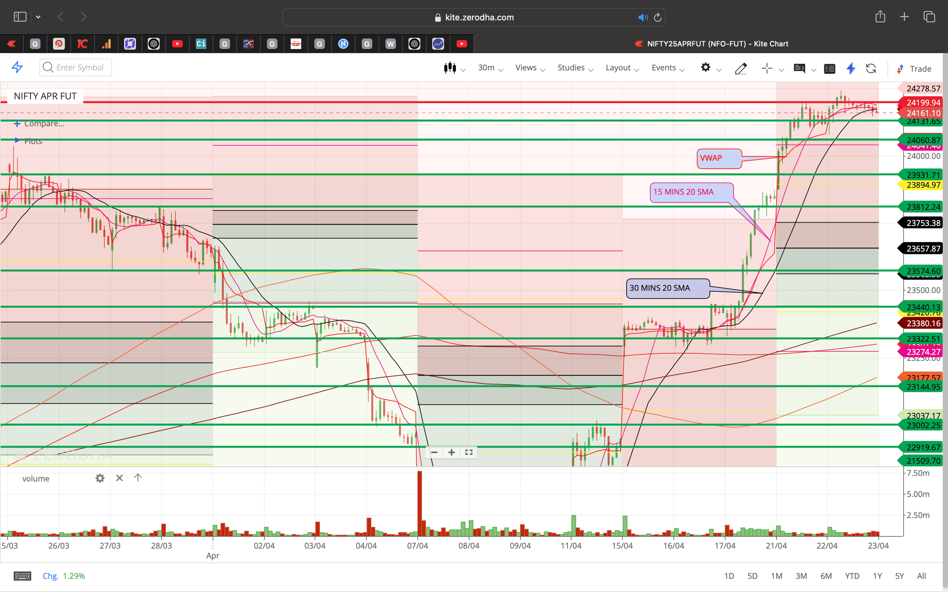This screenshot has width=948, height=592.
Task: Click the Compare... link on the chart
Action: pyautogui.click(x=43, y=123)
